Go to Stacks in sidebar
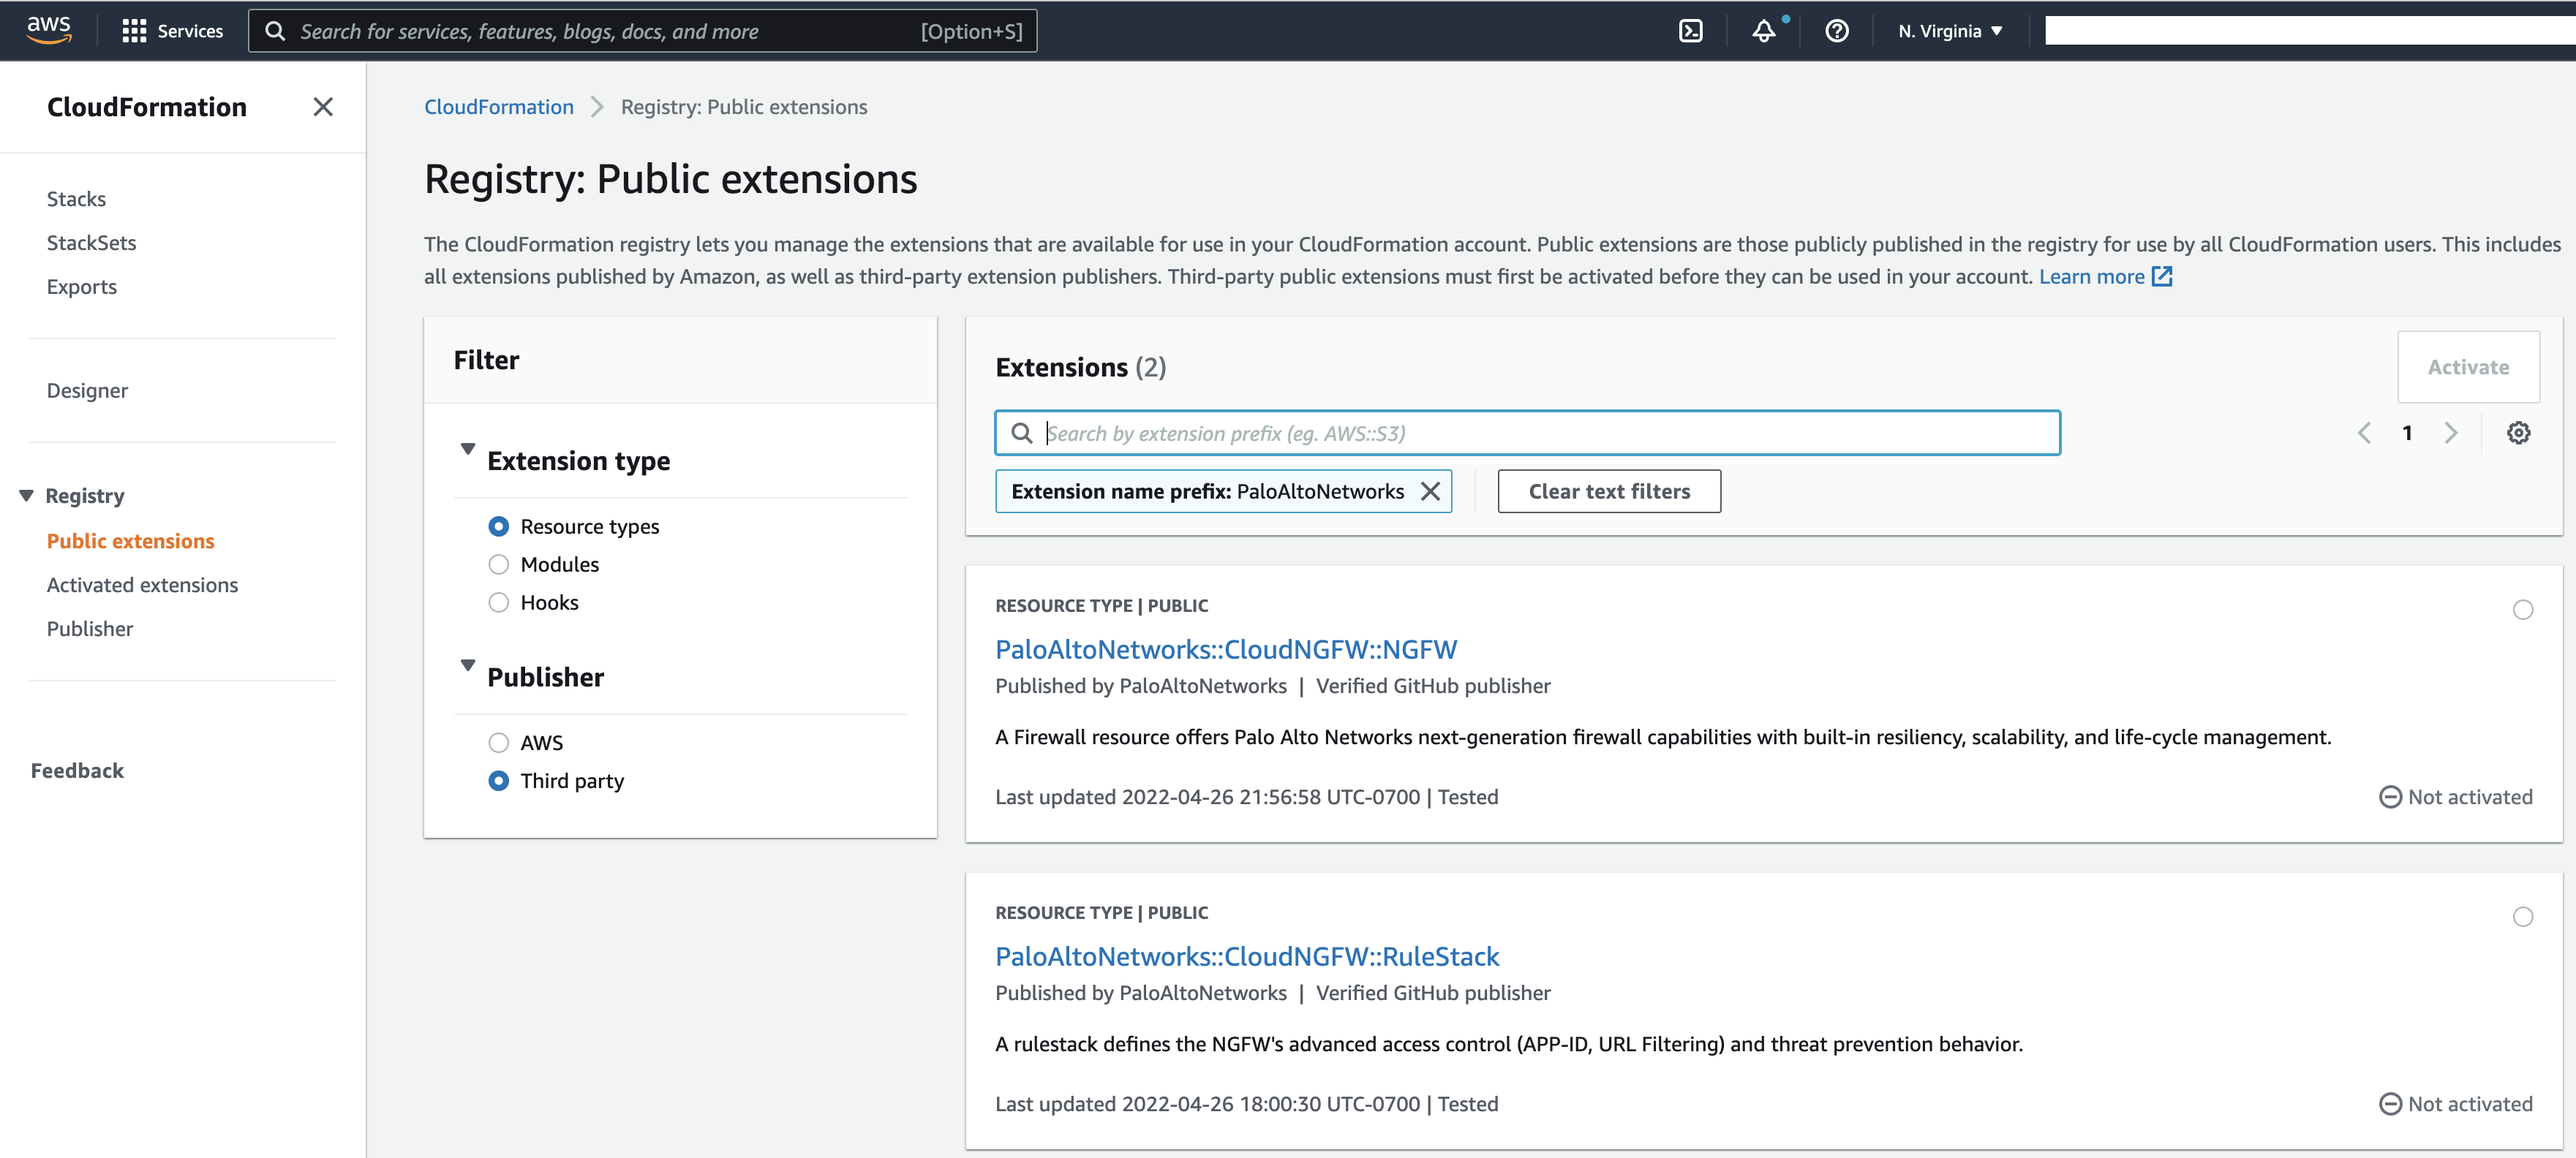 (x=76, y=199)
